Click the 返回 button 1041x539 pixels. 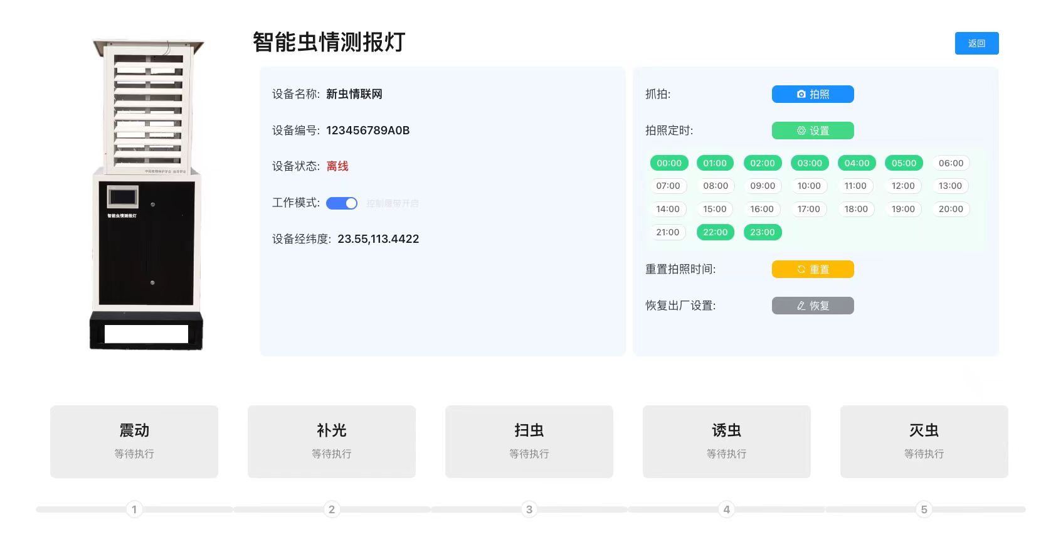tap(976, 43)
